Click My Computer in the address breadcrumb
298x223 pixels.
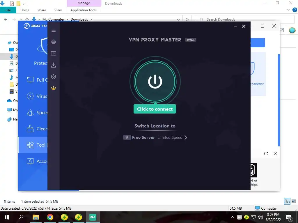coord(53,19)
